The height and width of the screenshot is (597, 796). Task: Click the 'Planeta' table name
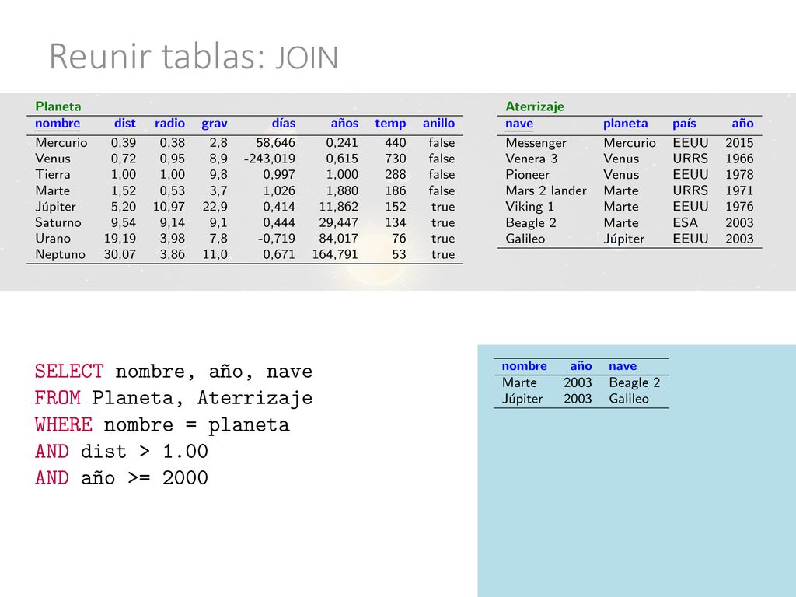pos(58,106)
